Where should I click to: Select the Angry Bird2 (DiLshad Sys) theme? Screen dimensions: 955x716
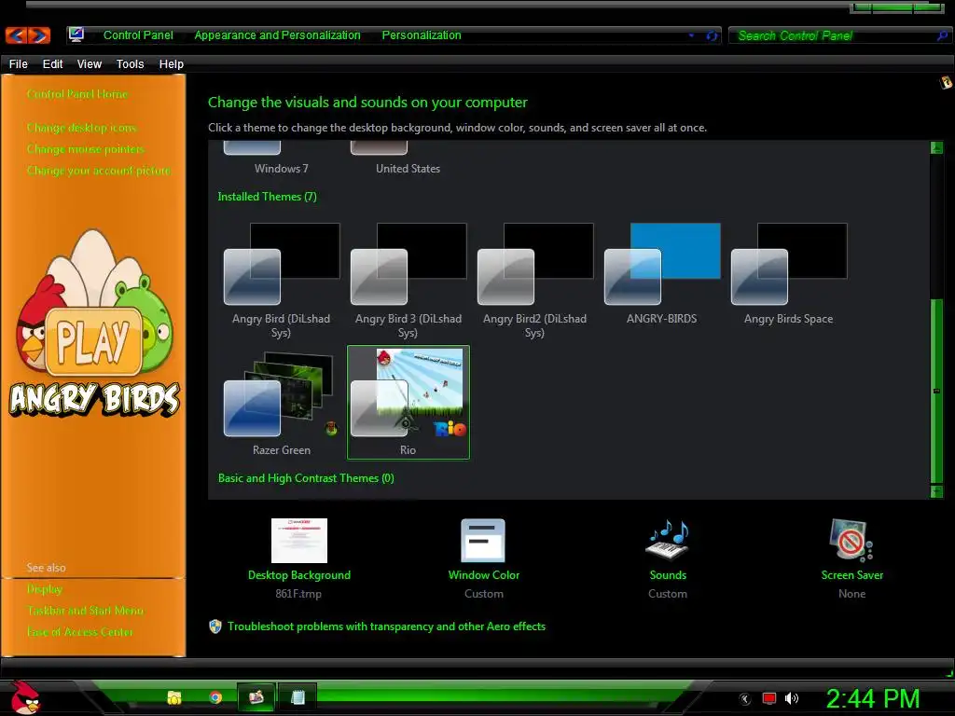click(x=534, y=280)
